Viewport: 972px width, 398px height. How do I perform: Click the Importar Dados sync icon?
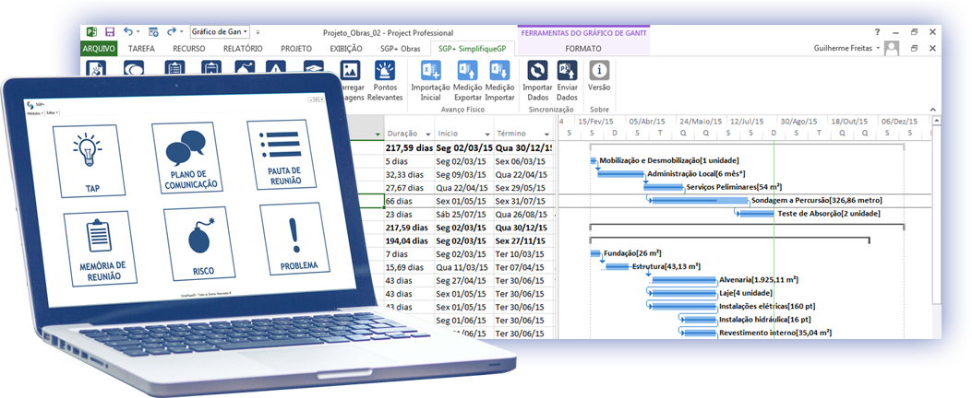[537, 71]
